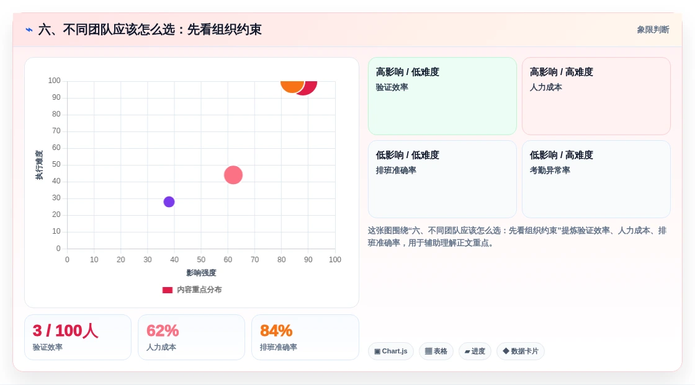This screenshot has height=385, width=695.
Task: Click the diamond icon in 数据卡片 chip
Action: (x=506, y=352)
